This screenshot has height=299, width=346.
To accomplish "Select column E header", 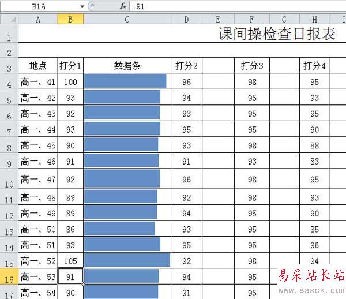I will [x=218, y=19].
